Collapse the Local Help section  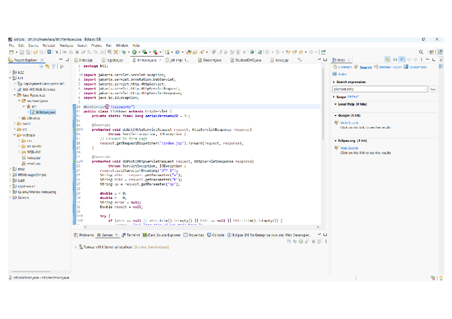[x=335, y=104]
